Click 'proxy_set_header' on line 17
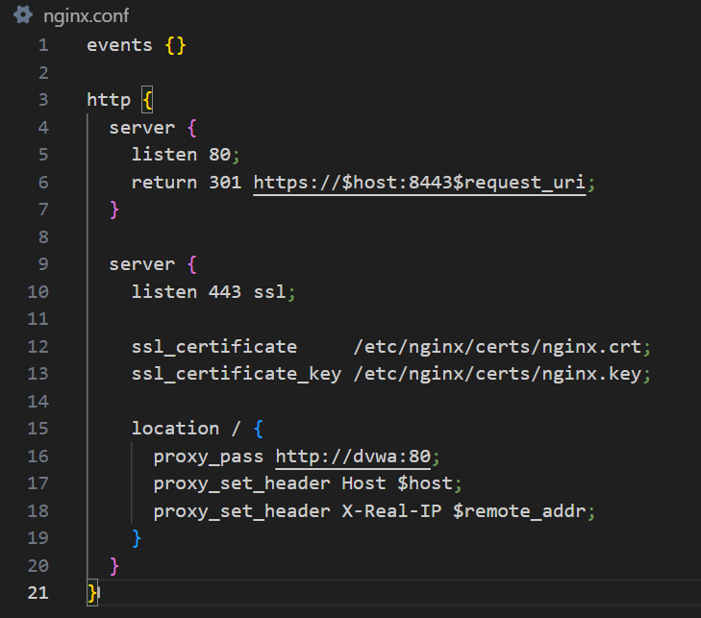The width and height of the screenshot is (701, 618). coord(242,484)
